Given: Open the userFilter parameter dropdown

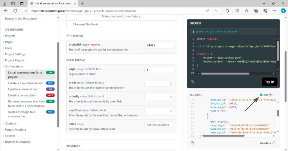Looking at the screenshot, I should 159,111.
